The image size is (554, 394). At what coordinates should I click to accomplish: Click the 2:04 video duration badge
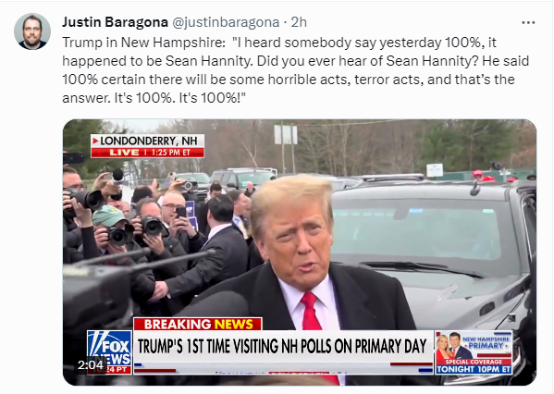pos(91,364)
